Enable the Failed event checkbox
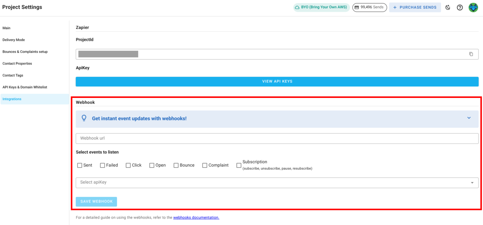Image resolution: width=483 pixels, height=225 pixels. (102, 165)
